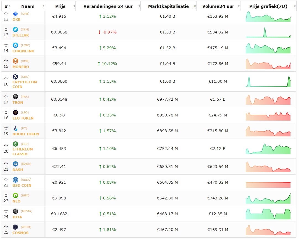
Task: Toggle favorite star for OKB
Action: coord(6,14)
